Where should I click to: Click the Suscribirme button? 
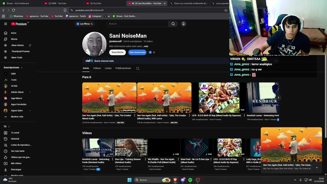(x=118, y=52)
